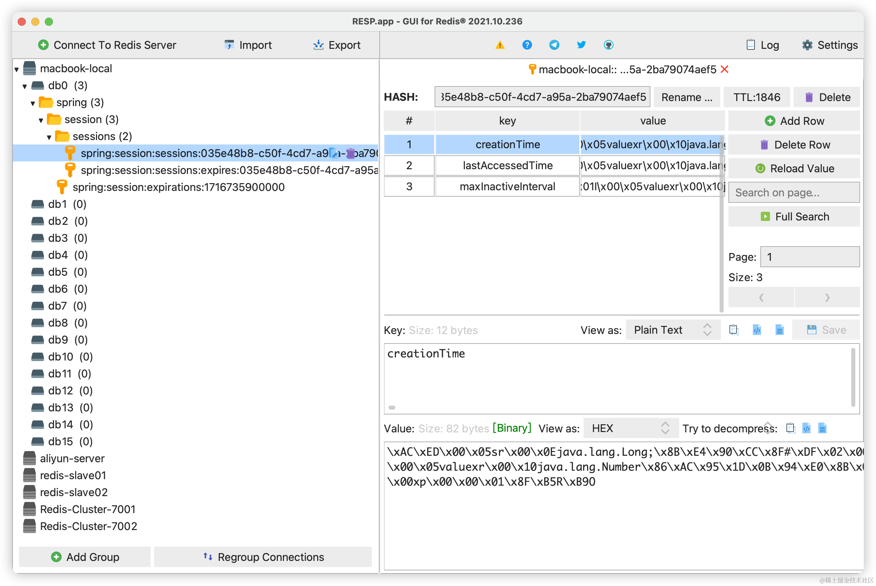Collapse the sessions folder in the tree
Screen dimensions: 876x586
(x=49, y=137)
